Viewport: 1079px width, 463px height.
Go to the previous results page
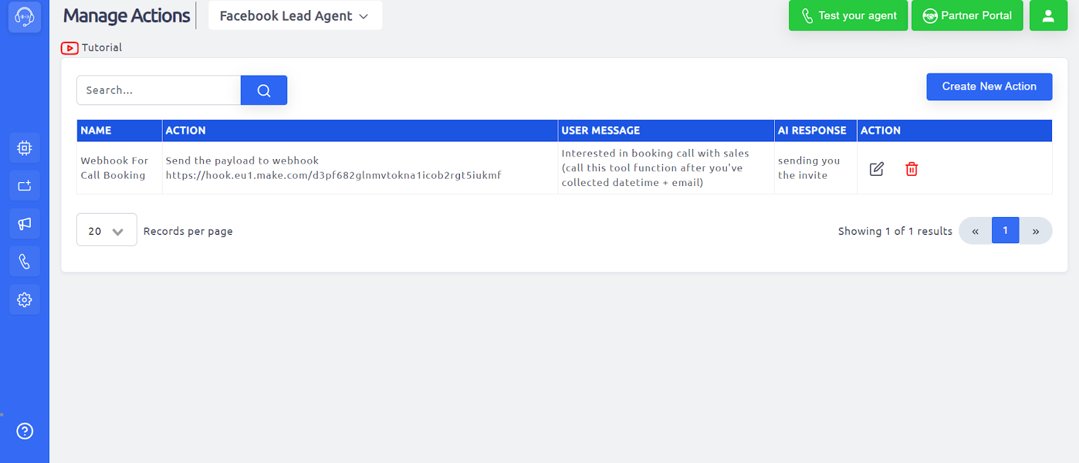[x=975, y=230]
